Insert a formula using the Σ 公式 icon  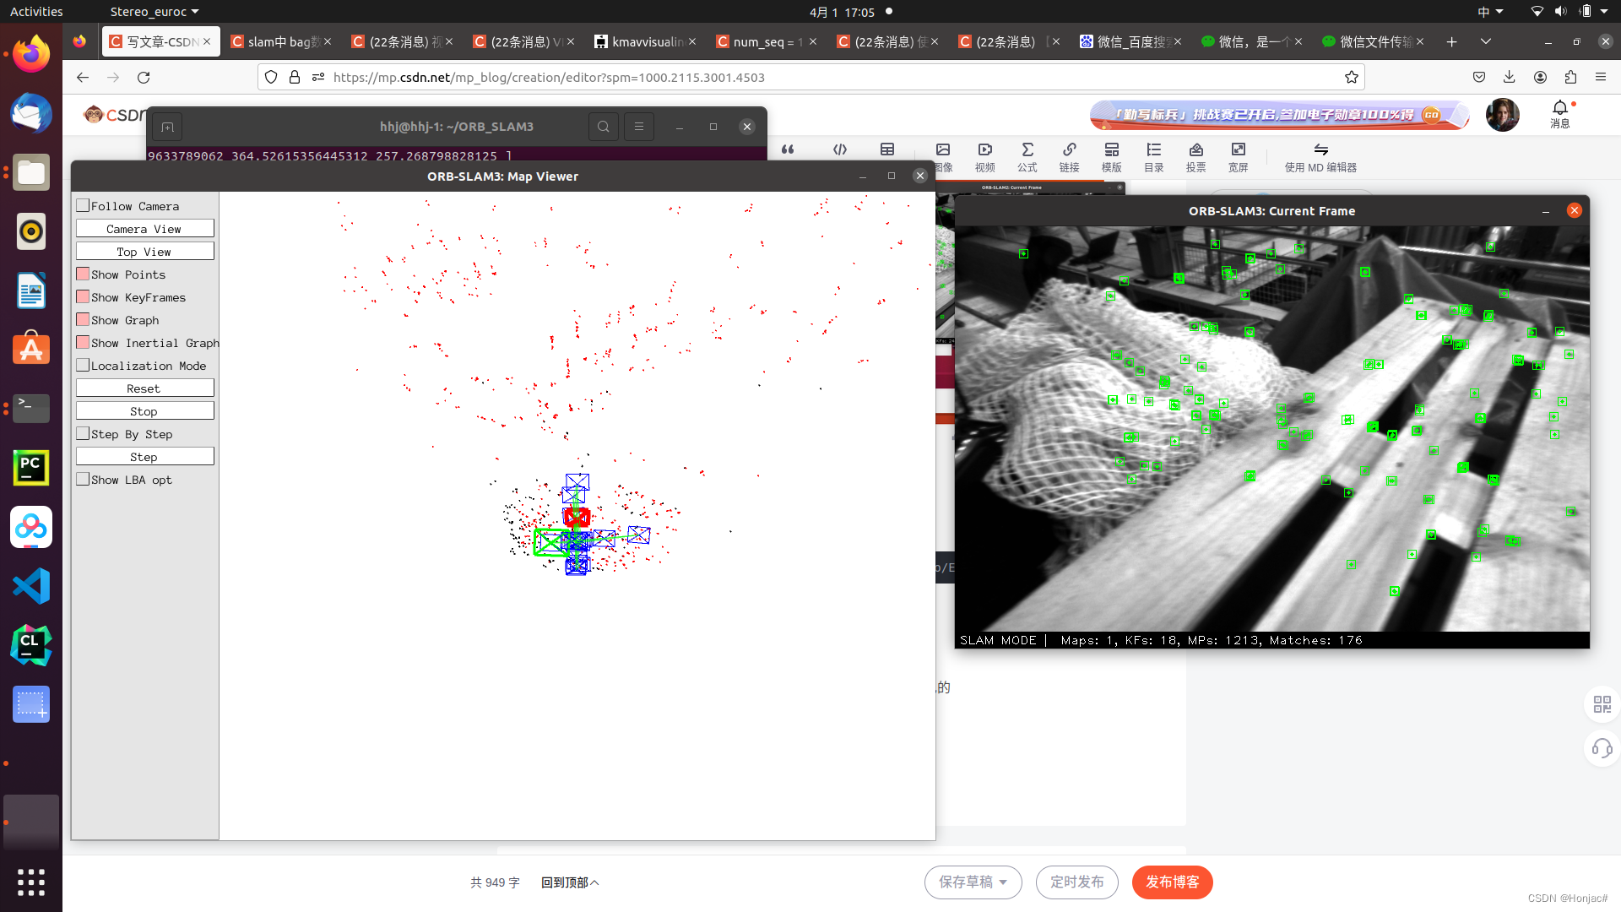click(x=1027, y=157)
